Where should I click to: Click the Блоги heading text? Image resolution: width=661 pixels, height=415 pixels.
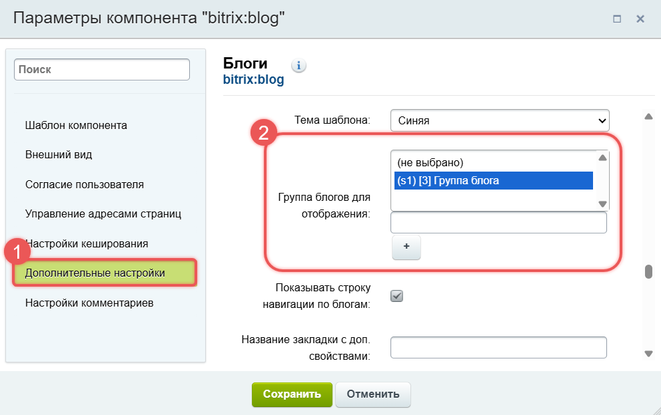pos(245,63)
